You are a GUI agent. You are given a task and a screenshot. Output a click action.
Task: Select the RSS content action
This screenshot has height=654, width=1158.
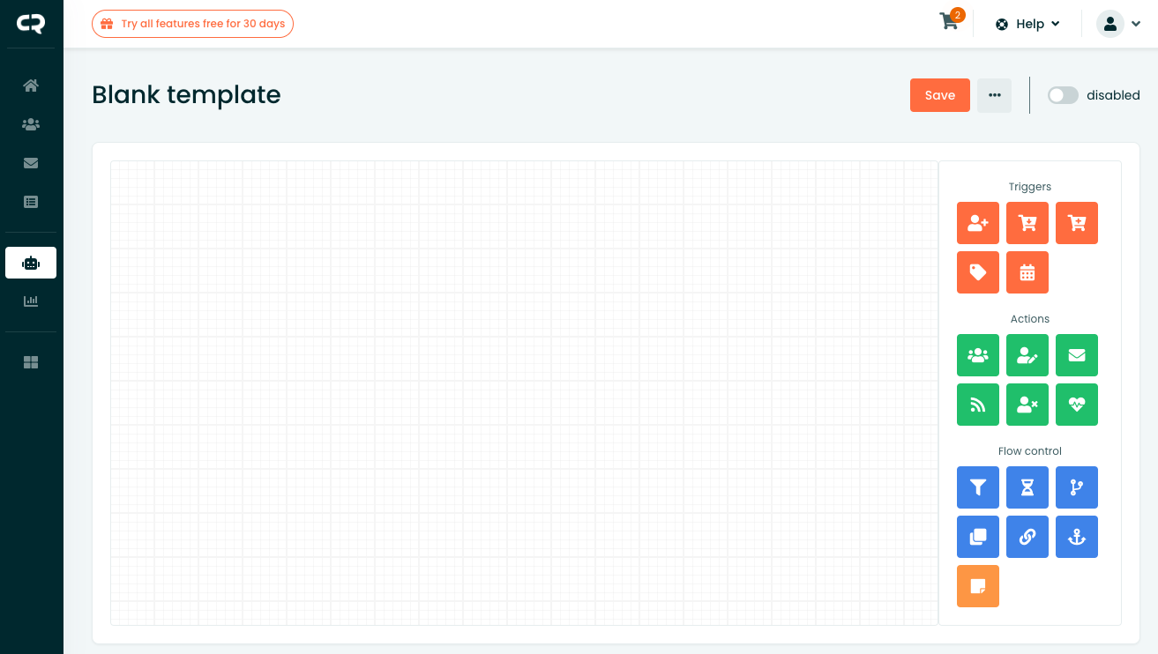[x=978, y=405]
